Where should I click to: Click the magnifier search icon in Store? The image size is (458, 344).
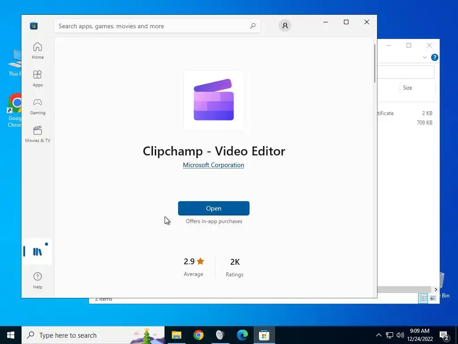click(253, 26)
